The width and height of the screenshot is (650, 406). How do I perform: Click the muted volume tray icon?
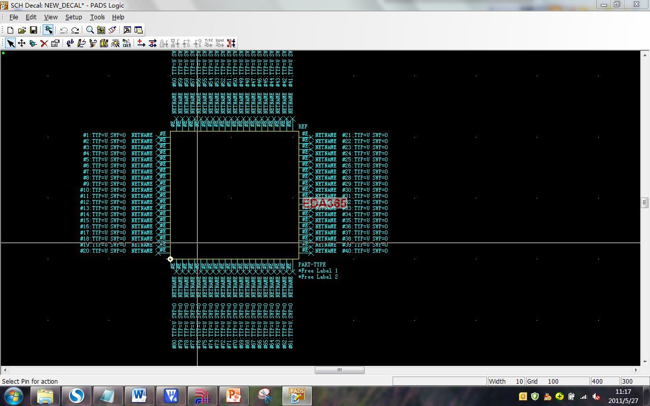point(596,396)
